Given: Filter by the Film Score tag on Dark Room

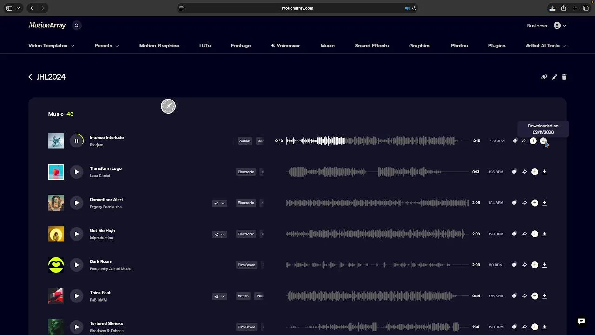Looking at the screenshot, I should [247, 265].
